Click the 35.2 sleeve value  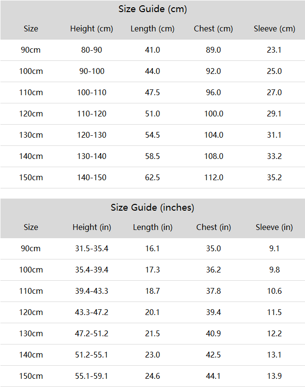coord(275,177)
